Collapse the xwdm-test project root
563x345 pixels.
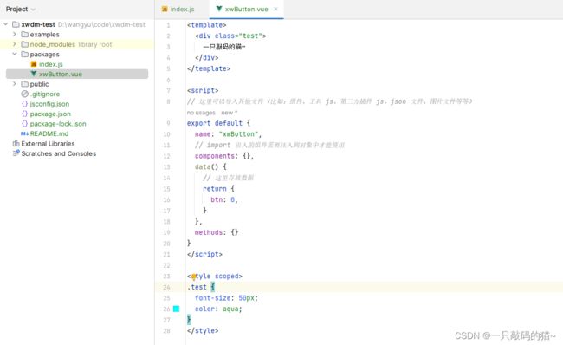[x=6, y=24]
